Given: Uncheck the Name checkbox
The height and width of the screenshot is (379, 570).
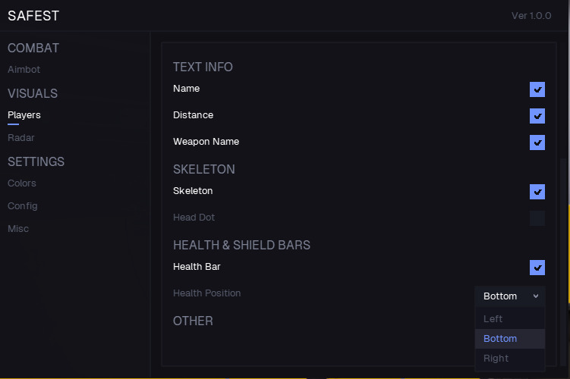Looking at the screenshot, I should pyautogui.click(x=537, y=89).
